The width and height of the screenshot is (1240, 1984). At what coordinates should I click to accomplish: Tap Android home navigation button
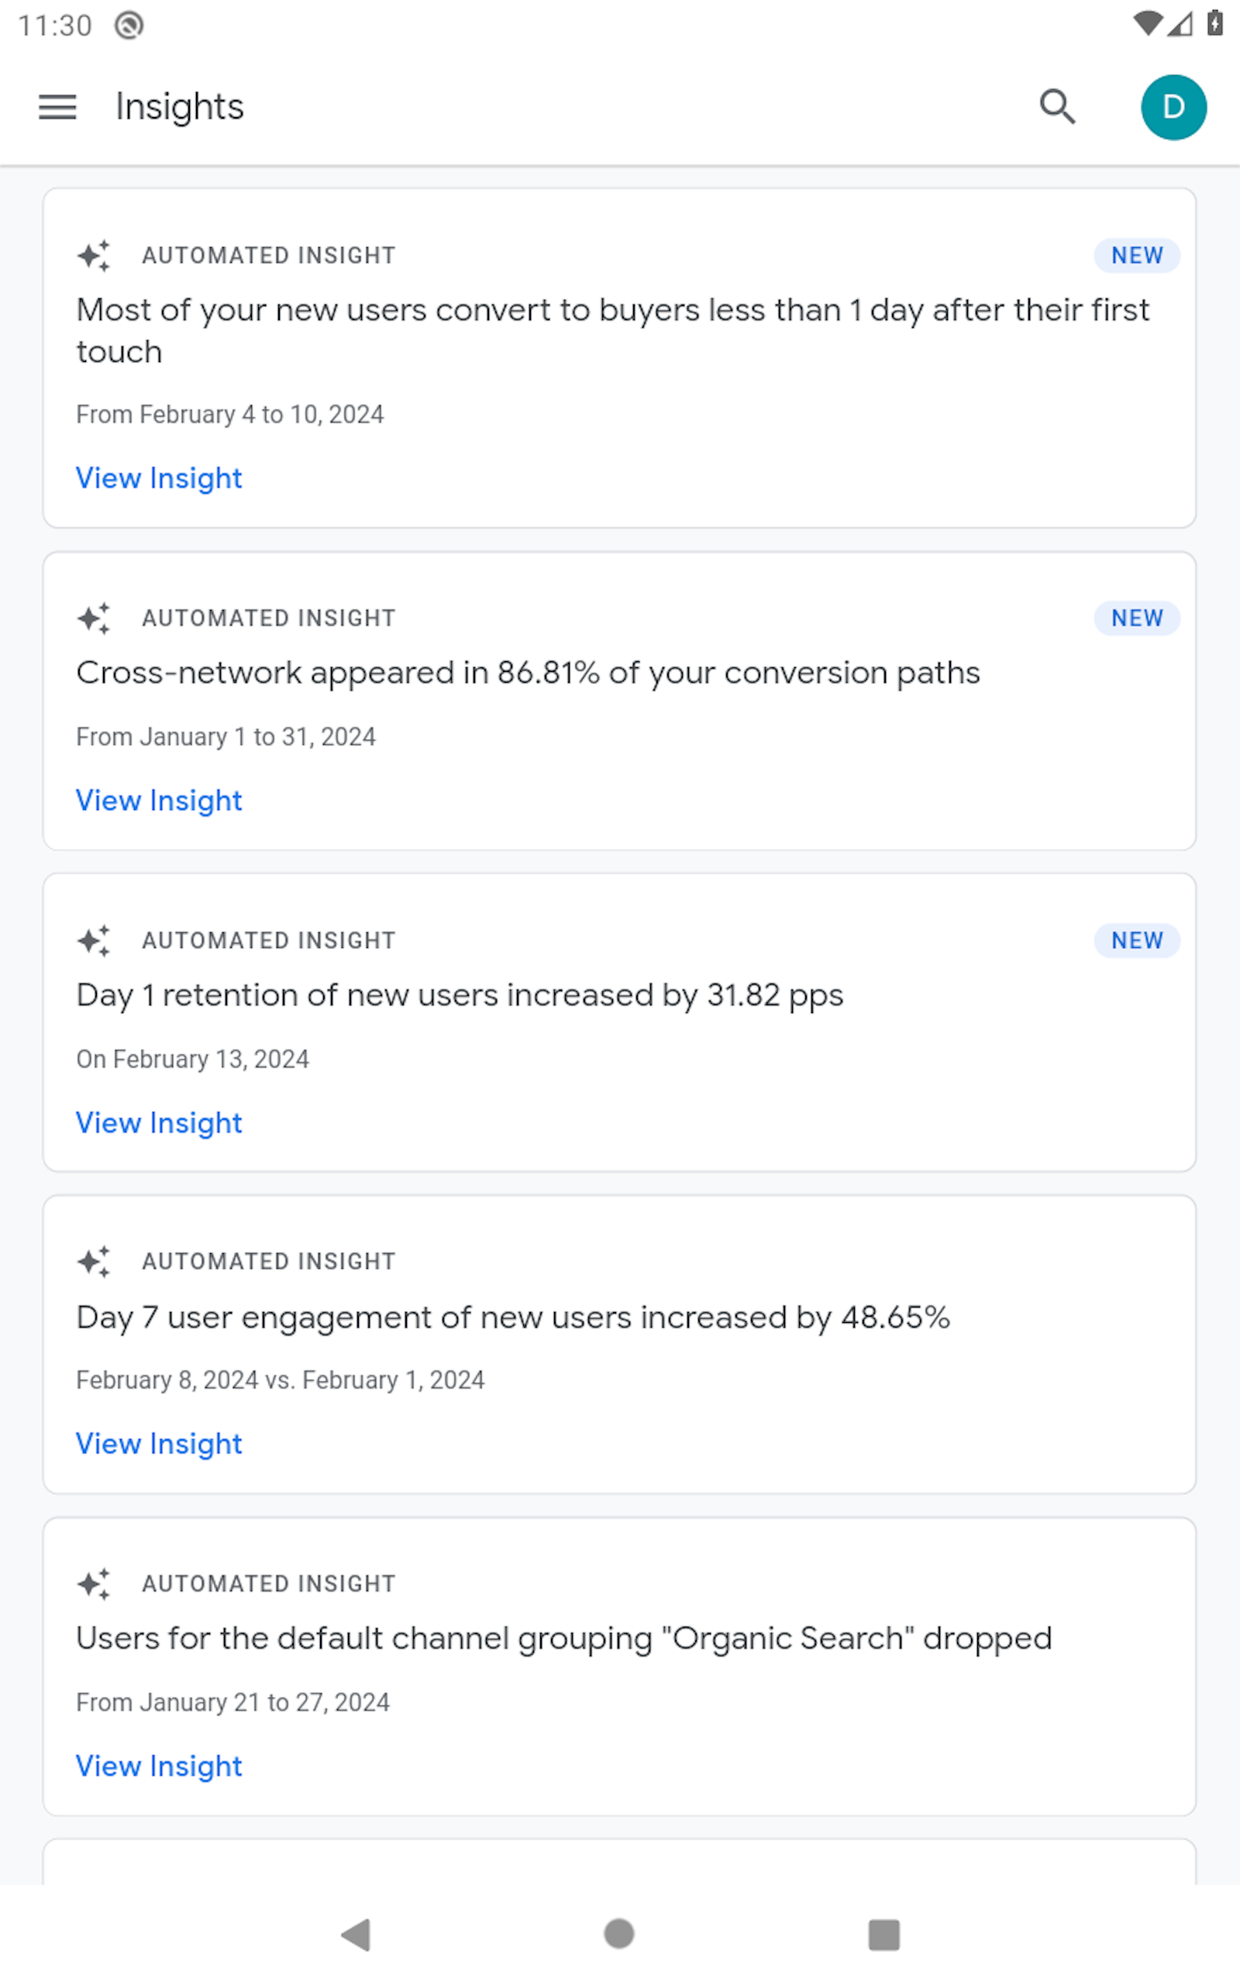coord(619,1934)
